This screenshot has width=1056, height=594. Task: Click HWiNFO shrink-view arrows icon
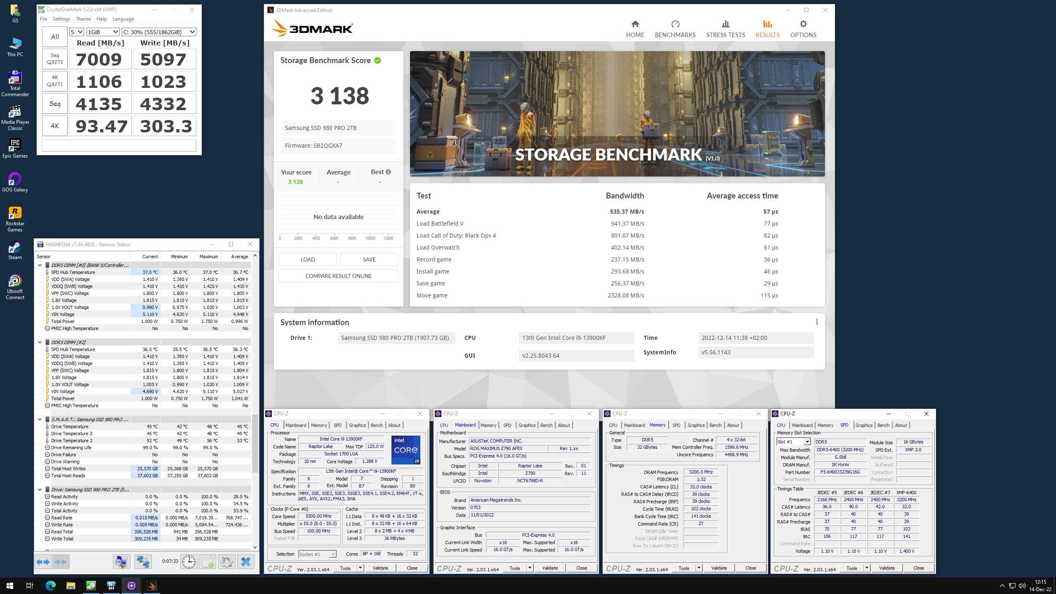[x=61, y=562]
